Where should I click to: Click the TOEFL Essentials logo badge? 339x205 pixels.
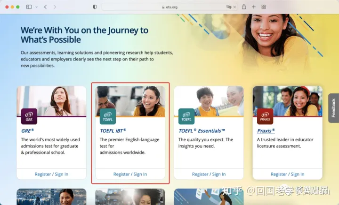[186, 116]
